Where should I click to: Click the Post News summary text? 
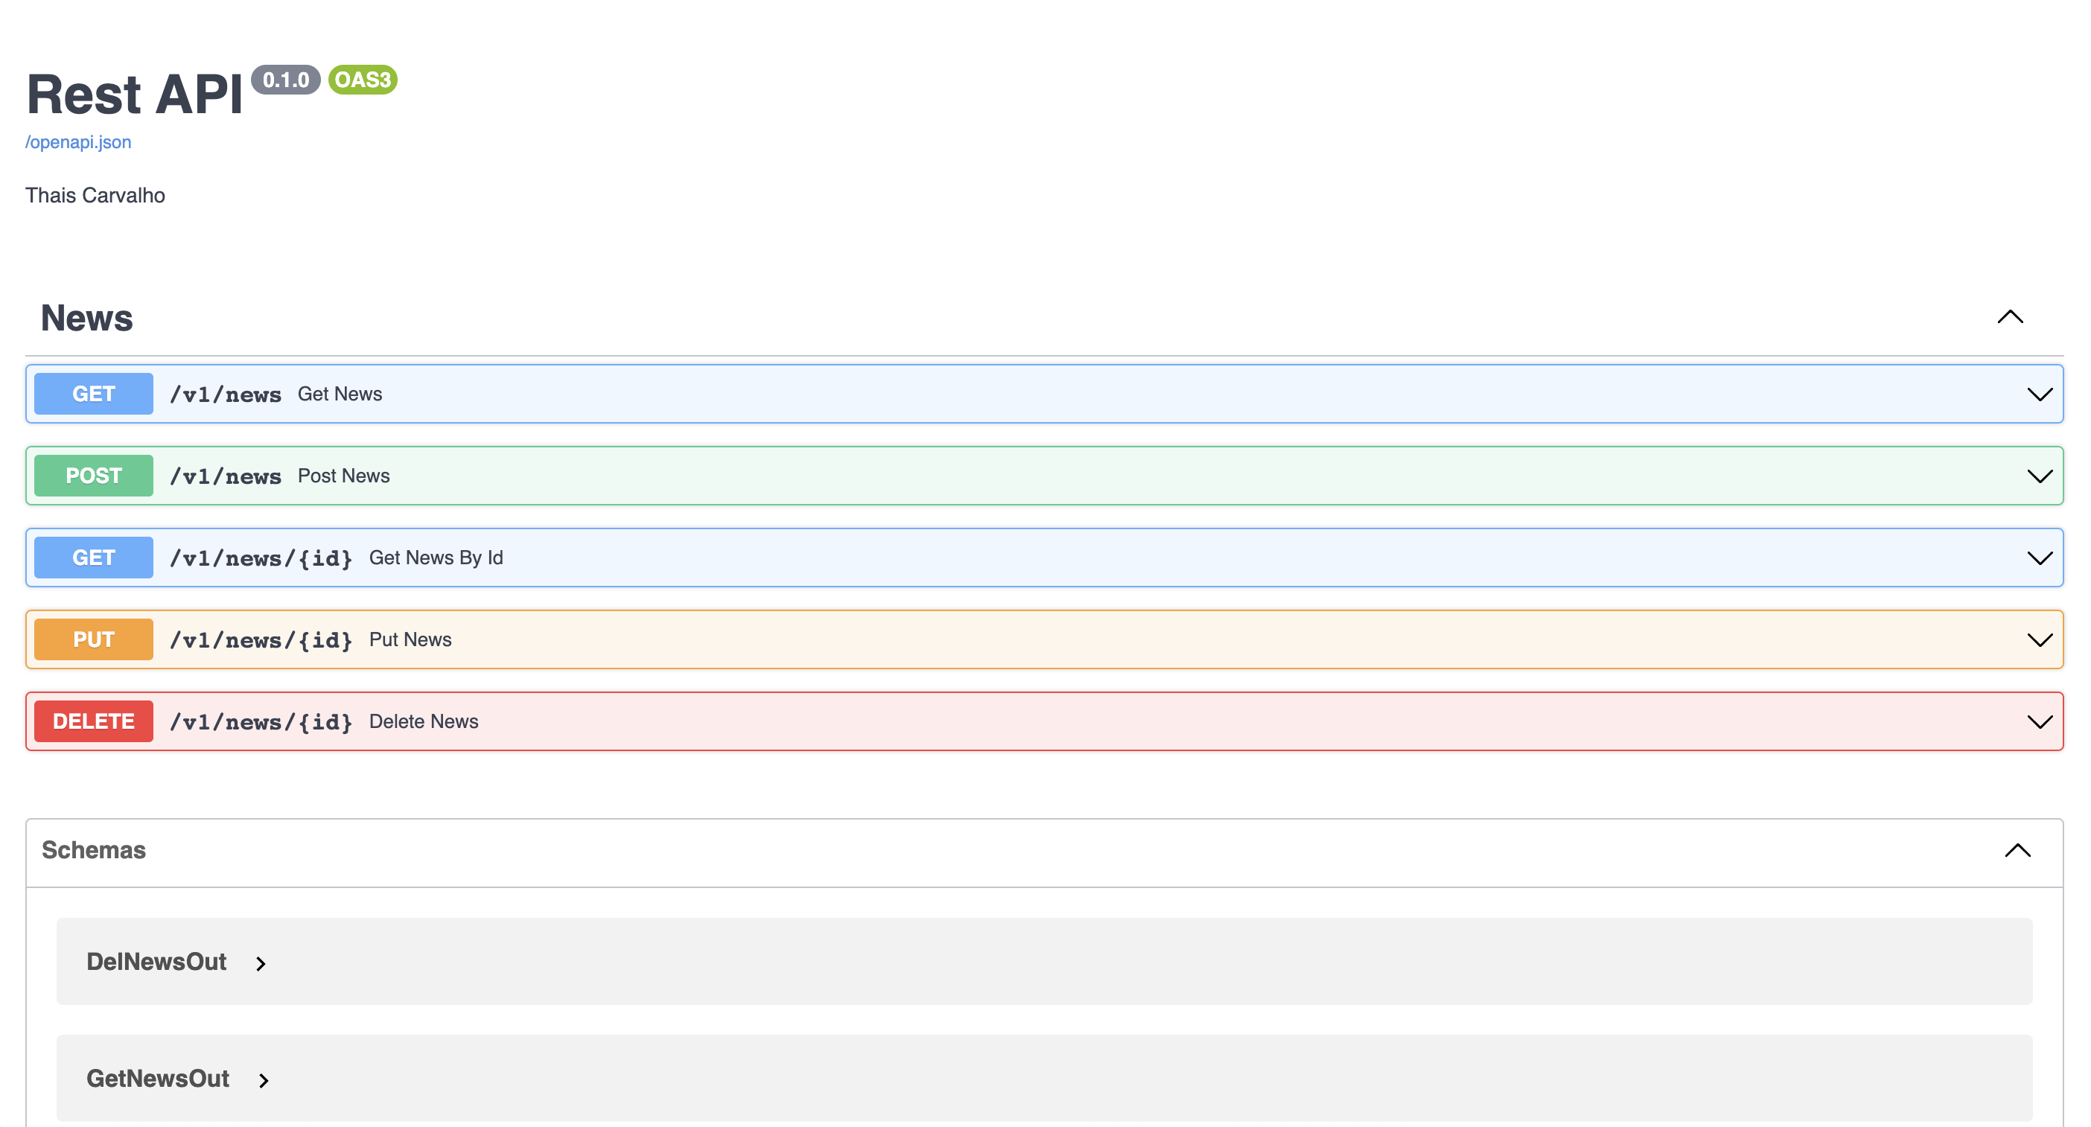click(x=343, y=476)
